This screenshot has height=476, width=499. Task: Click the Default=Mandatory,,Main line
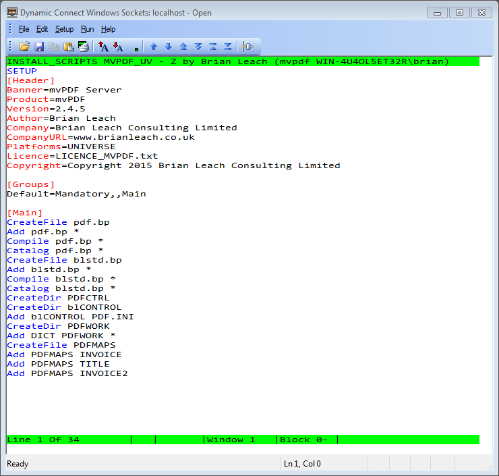77,194
